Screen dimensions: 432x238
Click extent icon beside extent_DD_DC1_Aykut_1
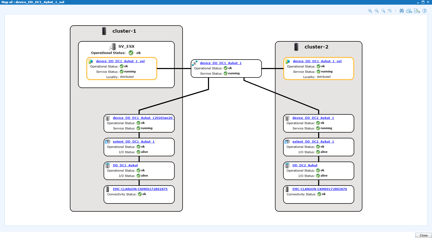pos(108,142)
